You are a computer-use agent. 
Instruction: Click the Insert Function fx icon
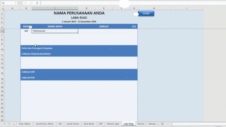tap(37, 3)
